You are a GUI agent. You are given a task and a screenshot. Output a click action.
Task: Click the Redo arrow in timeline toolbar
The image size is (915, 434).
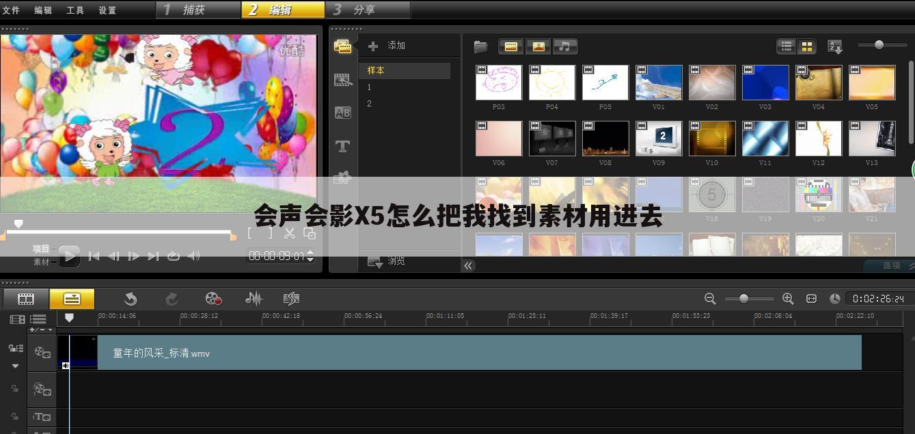point(172,298)
